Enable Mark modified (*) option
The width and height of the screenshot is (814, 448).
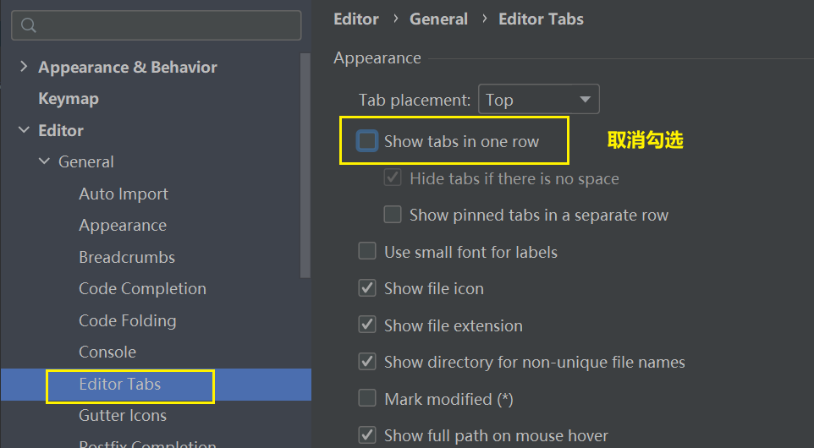(367, 398)
